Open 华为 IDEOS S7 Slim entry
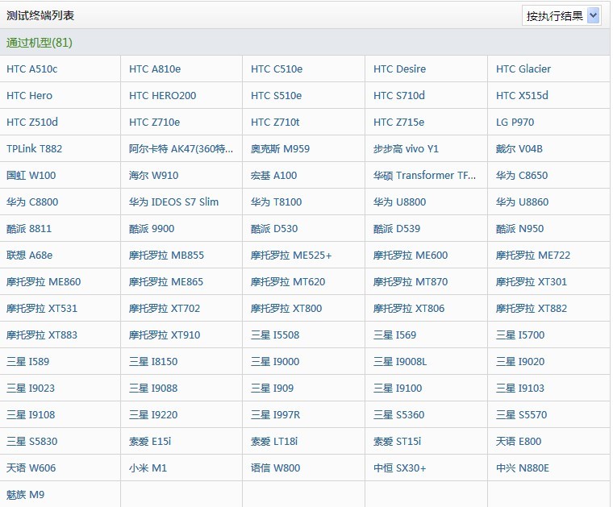The height and width of the screenshot is (507, 613). (x=174, y=202)
